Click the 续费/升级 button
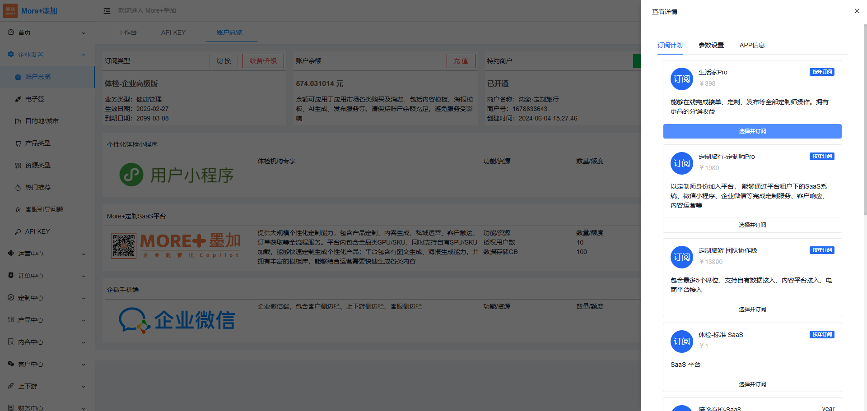The width and height of the screenshot is (867, 411). pyautogui.click(x=263, y=61)
